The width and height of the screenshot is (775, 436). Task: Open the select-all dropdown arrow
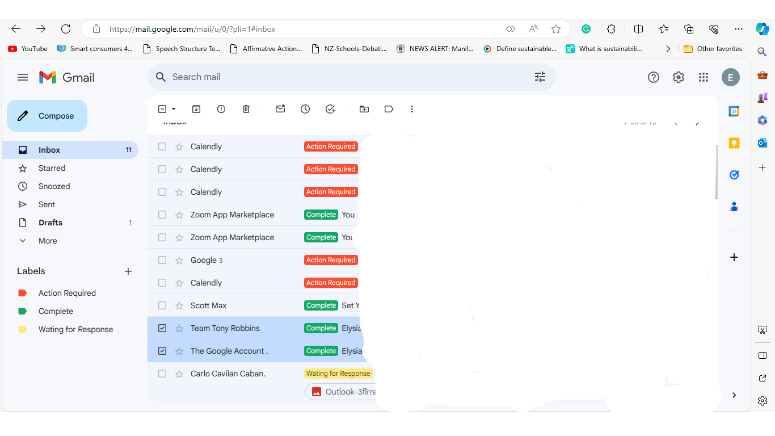tap(174, 109)
